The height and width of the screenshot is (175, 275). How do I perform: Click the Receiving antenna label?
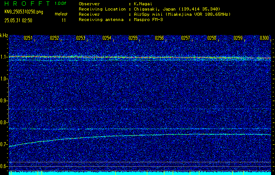(101, 20)
